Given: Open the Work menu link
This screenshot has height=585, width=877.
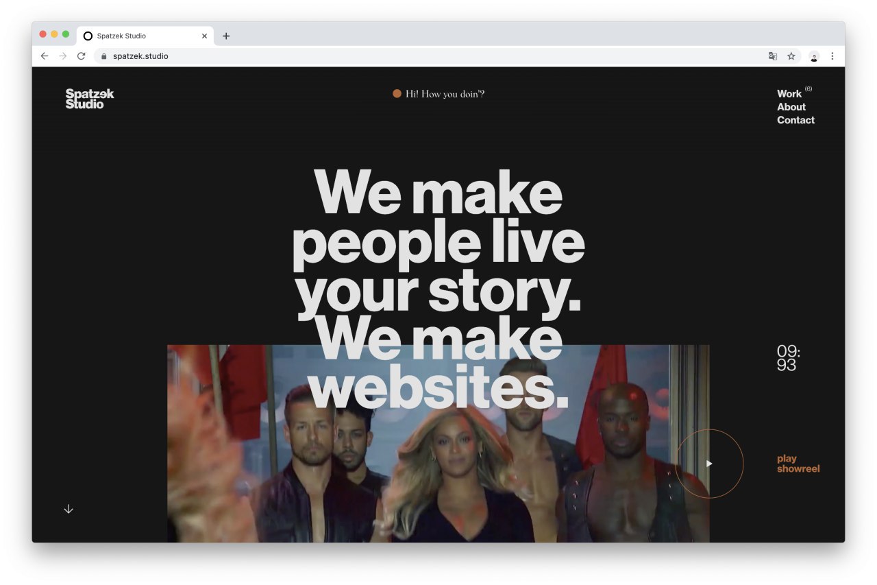Looking at the screenshot, I should click(789, 93).
